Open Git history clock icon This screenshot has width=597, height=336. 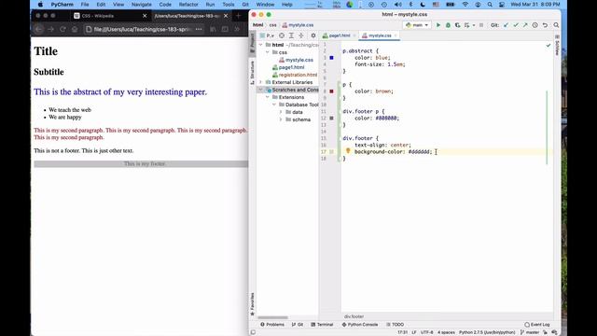click(535, 25)
